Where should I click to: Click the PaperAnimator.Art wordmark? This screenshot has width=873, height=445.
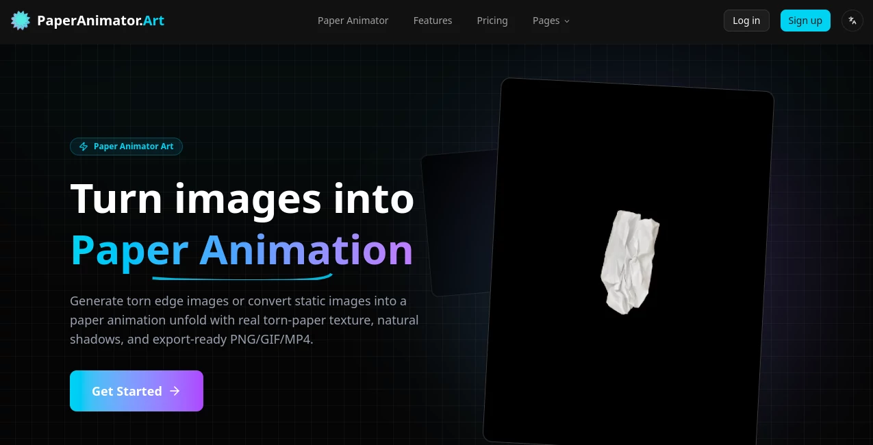click(x=100, y=21)
